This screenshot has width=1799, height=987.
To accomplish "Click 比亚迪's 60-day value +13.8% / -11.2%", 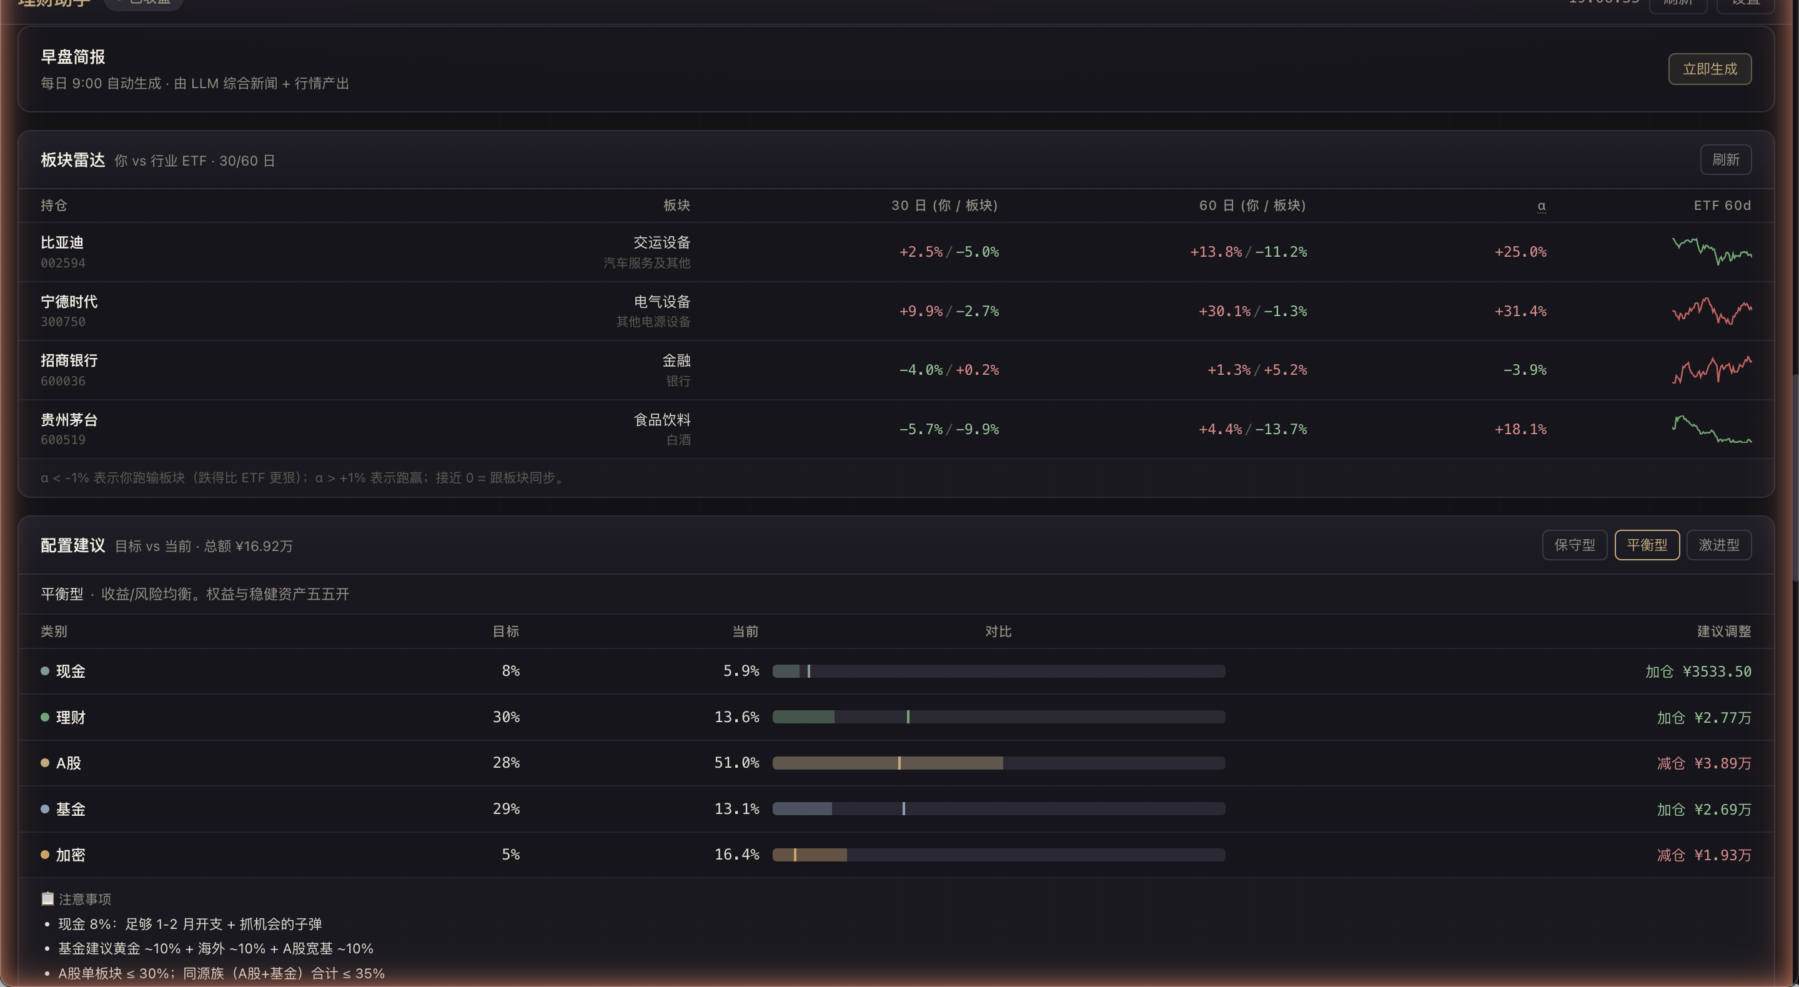I will click(x=1249, y=252).
